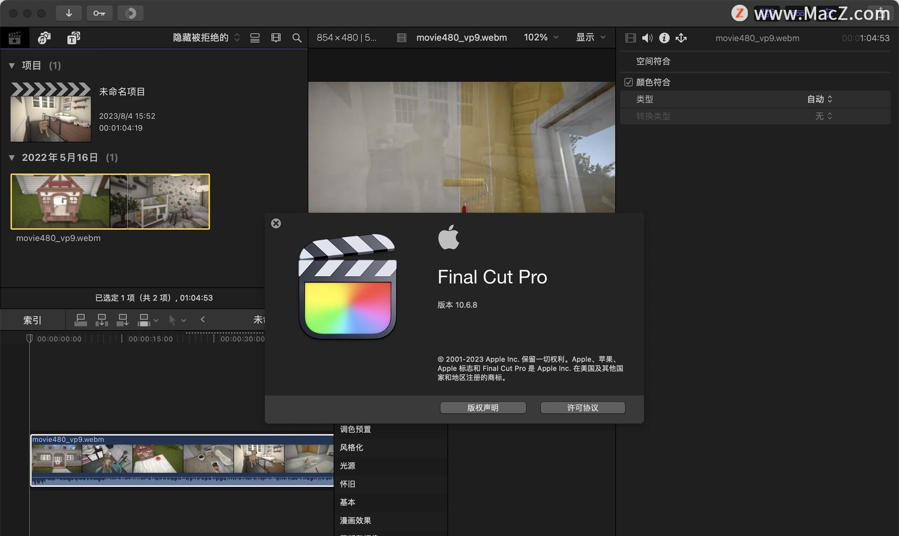Go back in timeline history arrow

pyautogui.click(x=203, y=319)
